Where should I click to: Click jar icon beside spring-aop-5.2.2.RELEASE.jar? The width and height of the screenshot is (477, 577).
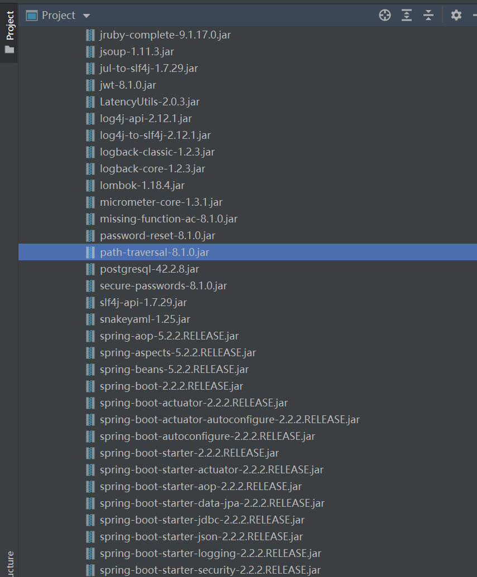[x=90, y=336]
